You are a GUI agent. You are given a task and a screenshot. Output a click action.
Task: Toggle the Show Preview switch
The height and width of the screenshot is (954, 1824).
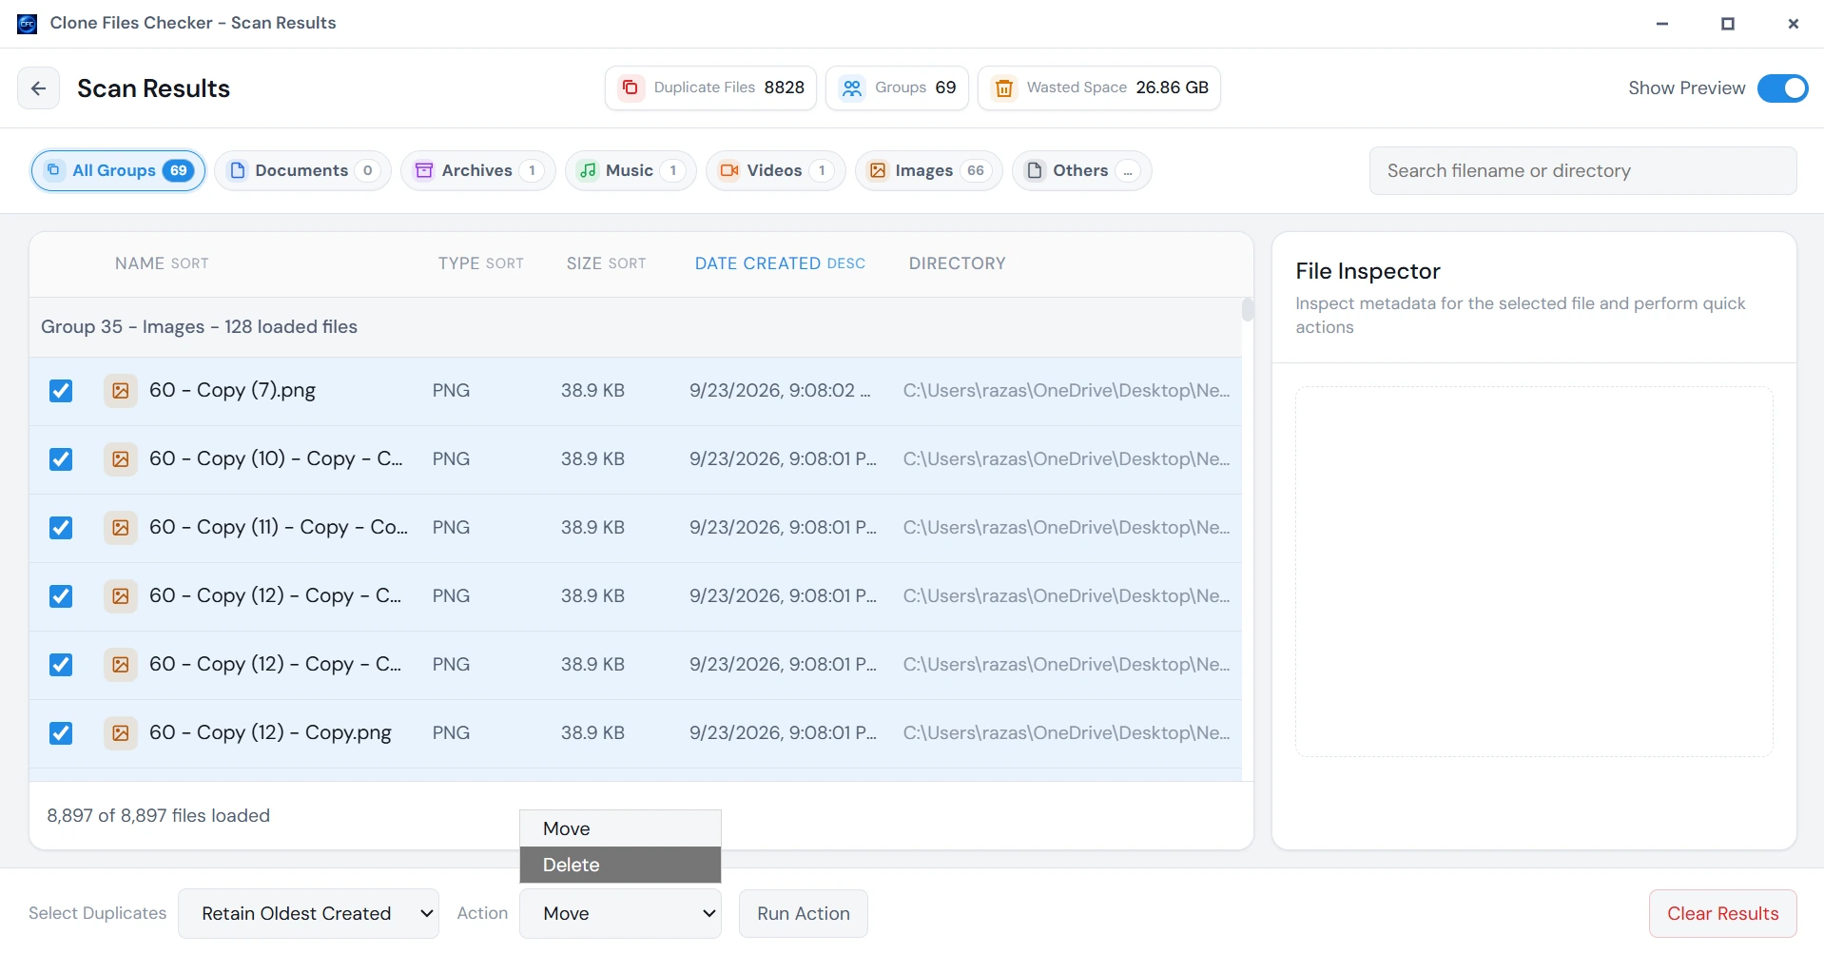click(1782, 88)
